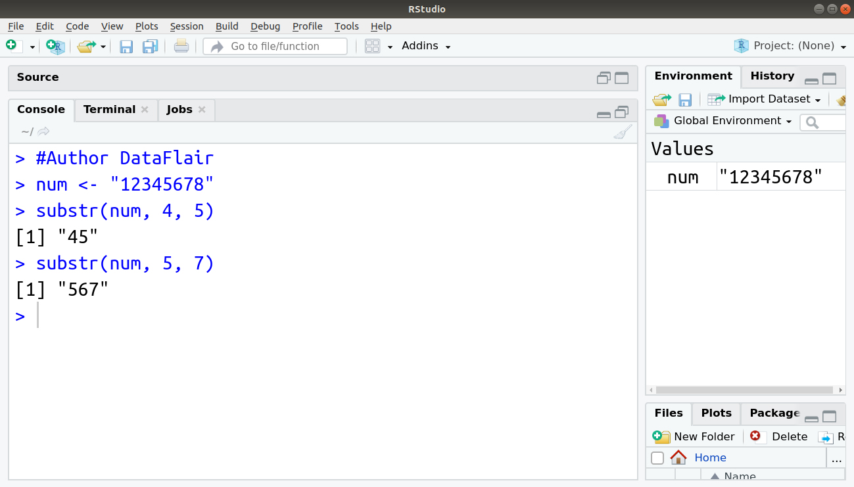Screen dimensions: 854x487
Task: Maximize the Files pane
Action: tap(830, 417)
